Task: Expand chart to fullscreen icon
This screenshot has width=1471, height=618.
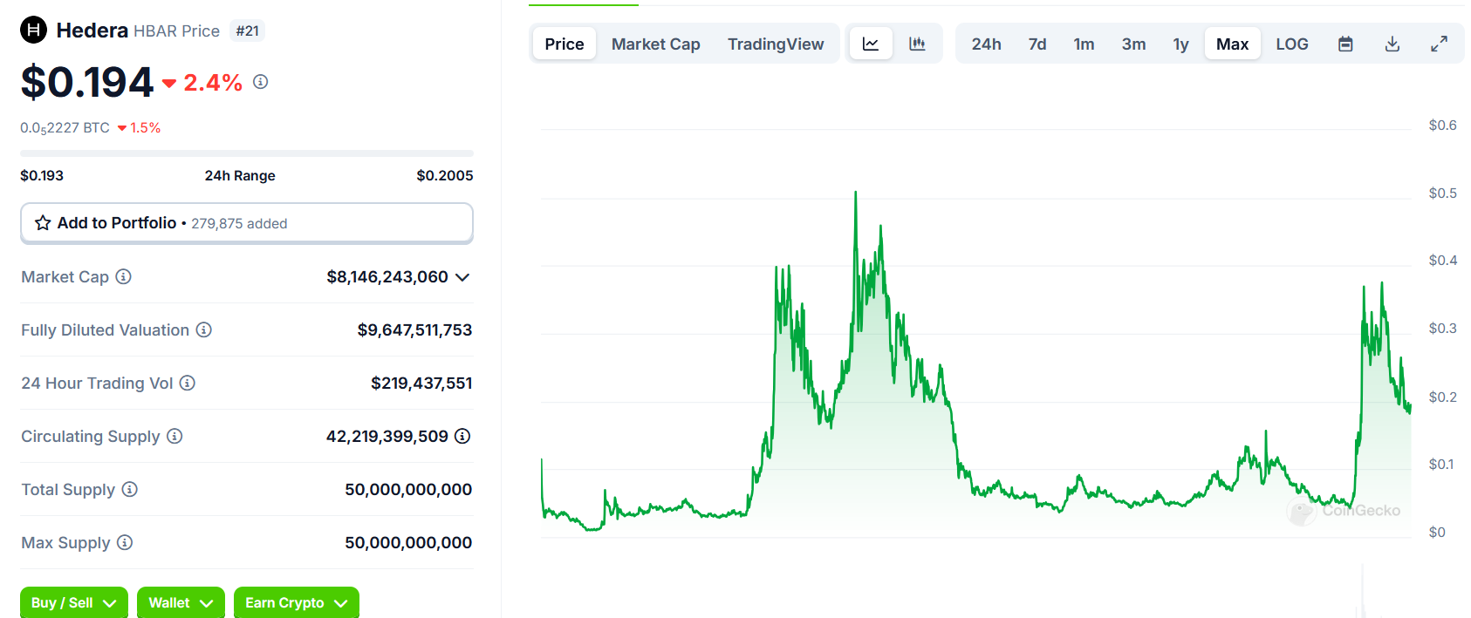Action: 1439,44
